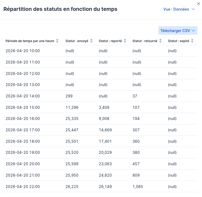Toggle sorting on Statut : retourné column
202x197 pixels.
tap(160, 41)
